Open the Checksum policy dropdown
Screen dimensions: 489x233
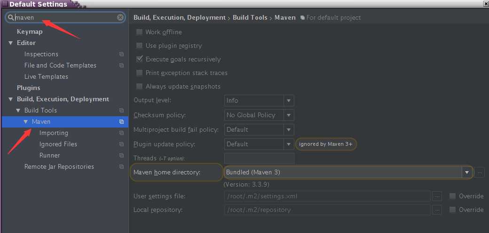(x=289, y=115)
